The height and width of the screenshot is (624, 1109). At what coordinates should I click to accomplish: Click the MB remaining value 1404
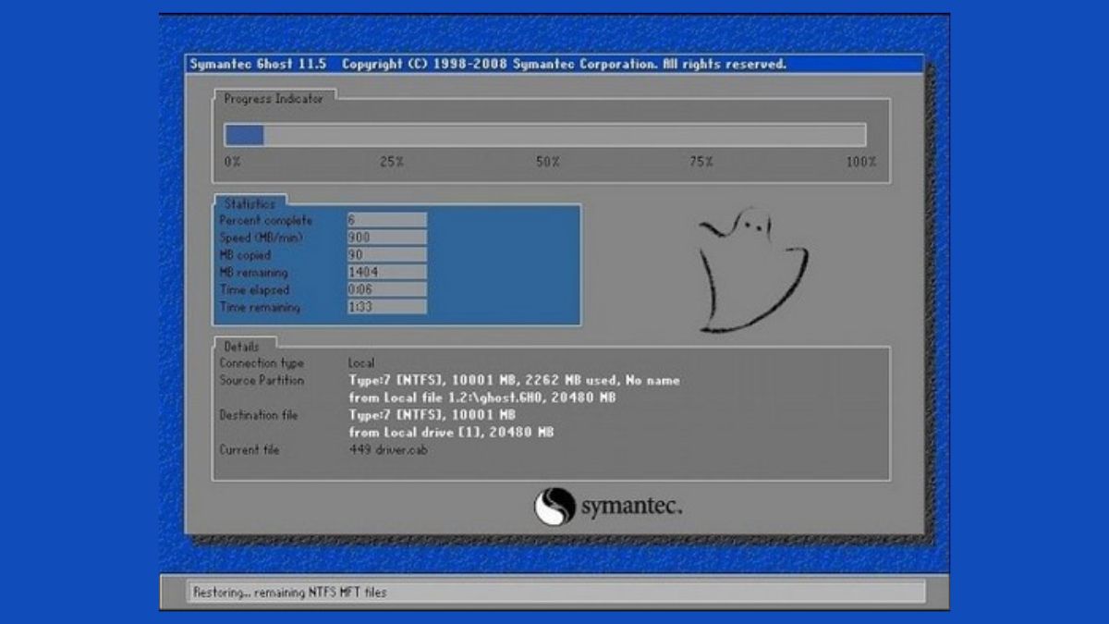(x=386, y=272)
